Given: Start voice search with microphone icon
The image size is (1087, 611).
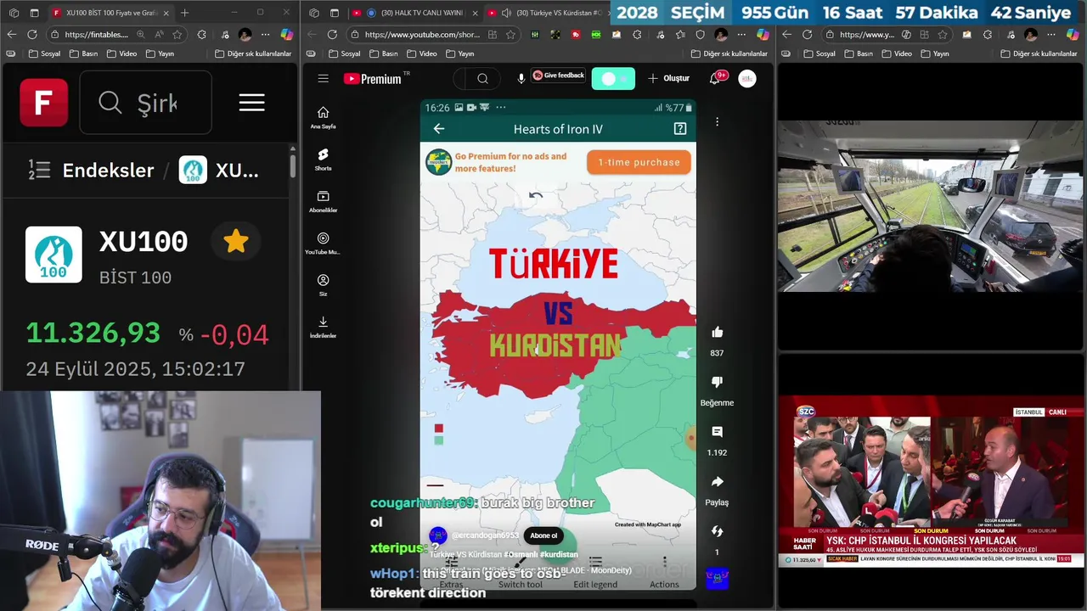Looking at the screenshot, I should [x=521, y=79].
